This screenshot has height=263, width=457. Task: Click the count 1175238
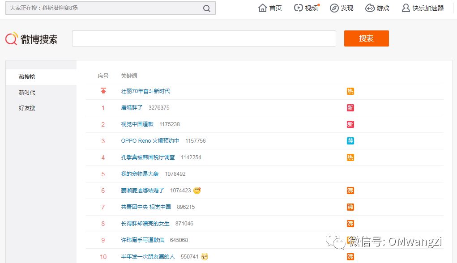[170, 124]
